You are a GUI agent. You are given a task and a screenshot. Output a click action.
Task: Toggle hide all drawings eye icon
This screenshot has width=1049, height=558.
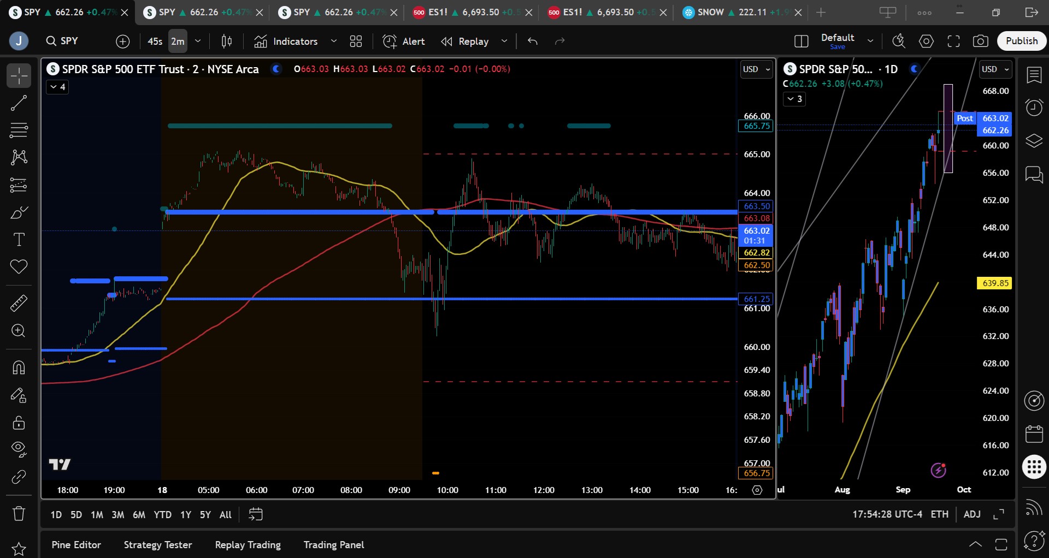[19, 449]
